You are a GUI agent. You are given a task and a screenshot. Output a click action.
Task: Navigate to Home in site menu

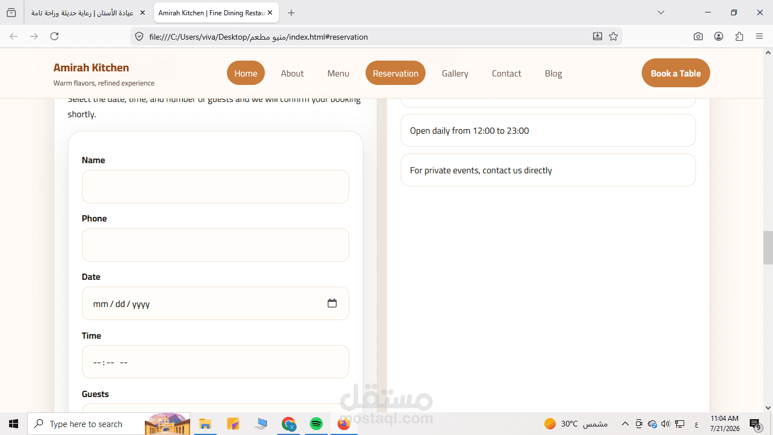coord(246,73)
